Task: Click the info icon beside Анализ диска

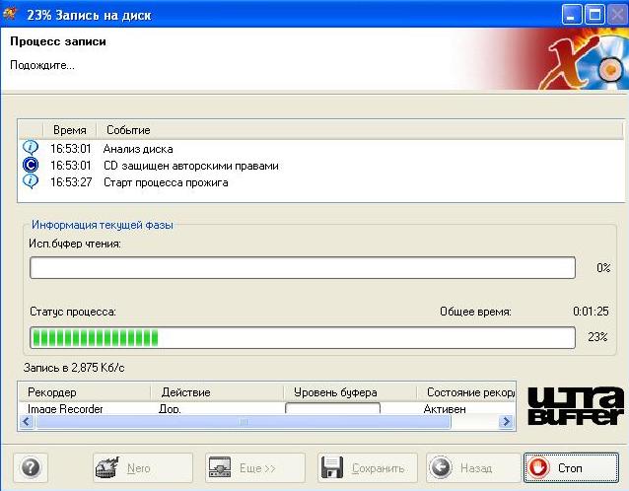Action: [31, 148]
